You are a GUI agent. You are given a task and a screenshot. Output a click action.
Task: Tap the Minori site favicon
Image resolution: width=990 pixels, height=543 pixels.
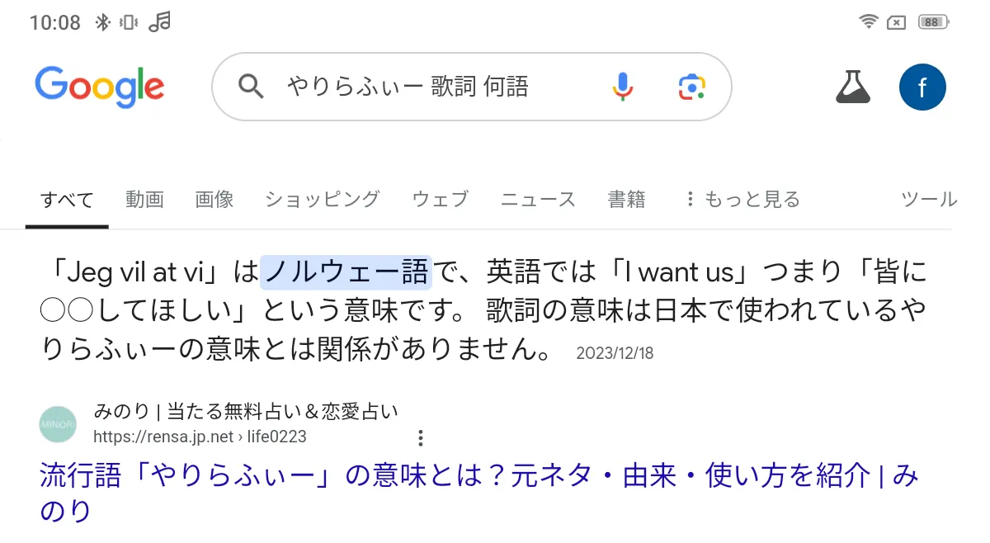point(58,424)
